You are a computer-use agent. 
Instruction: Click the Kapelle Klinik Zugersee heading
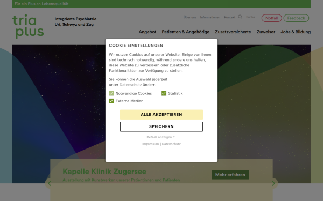[104, 172]
